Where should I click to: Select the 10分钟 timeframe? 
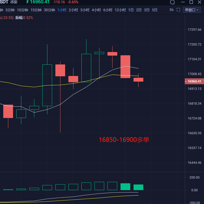coord(23,10)
